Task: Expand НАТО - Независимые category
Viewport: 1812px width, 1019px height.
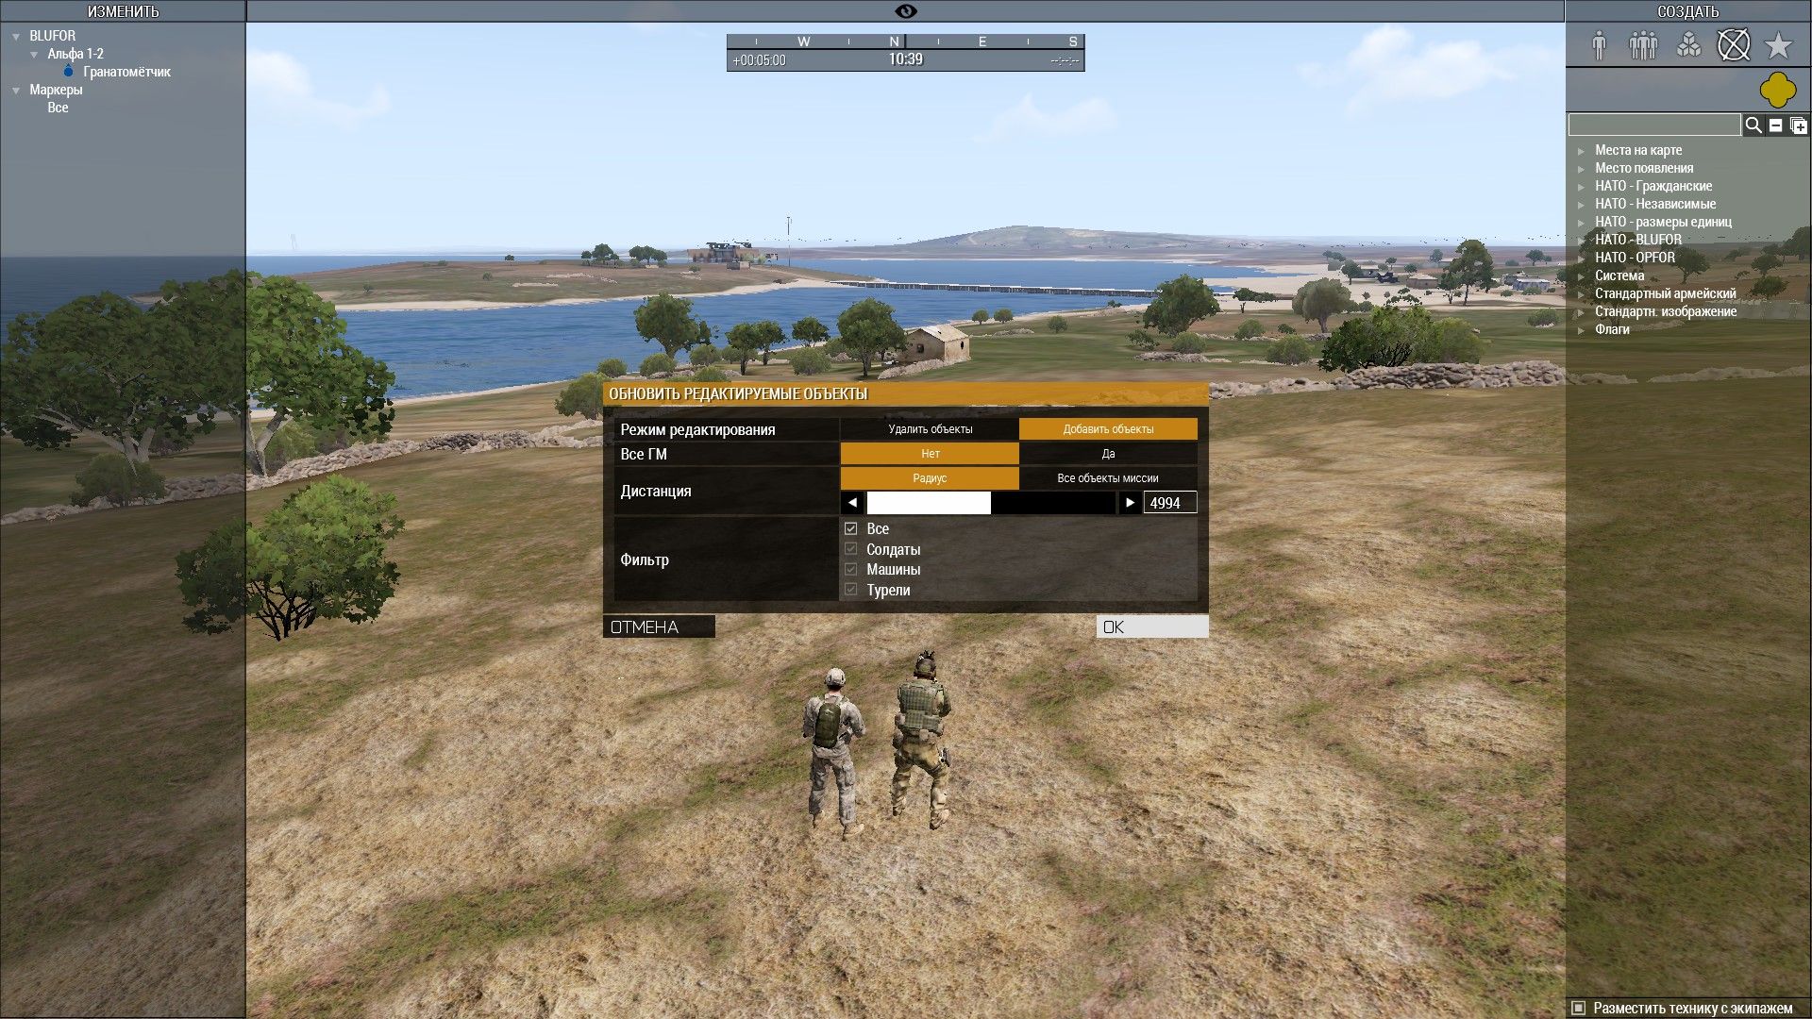Action: [x=1582, y=205]
